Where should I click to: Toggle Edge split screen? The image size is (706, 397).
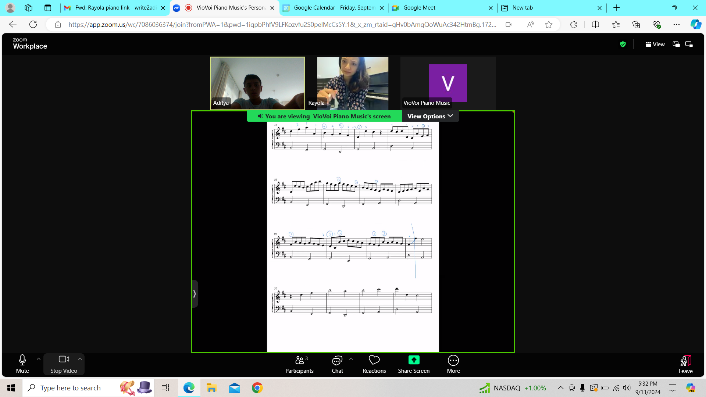[596, 25]
